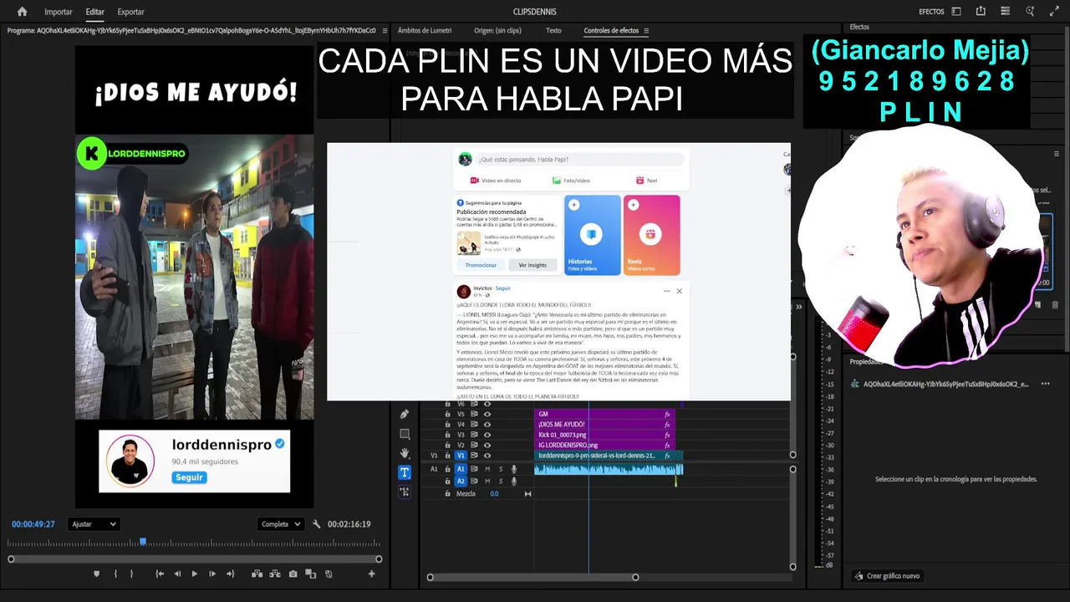
Task: Toggle sync lock on track V2
Action: tap(474, 446)
